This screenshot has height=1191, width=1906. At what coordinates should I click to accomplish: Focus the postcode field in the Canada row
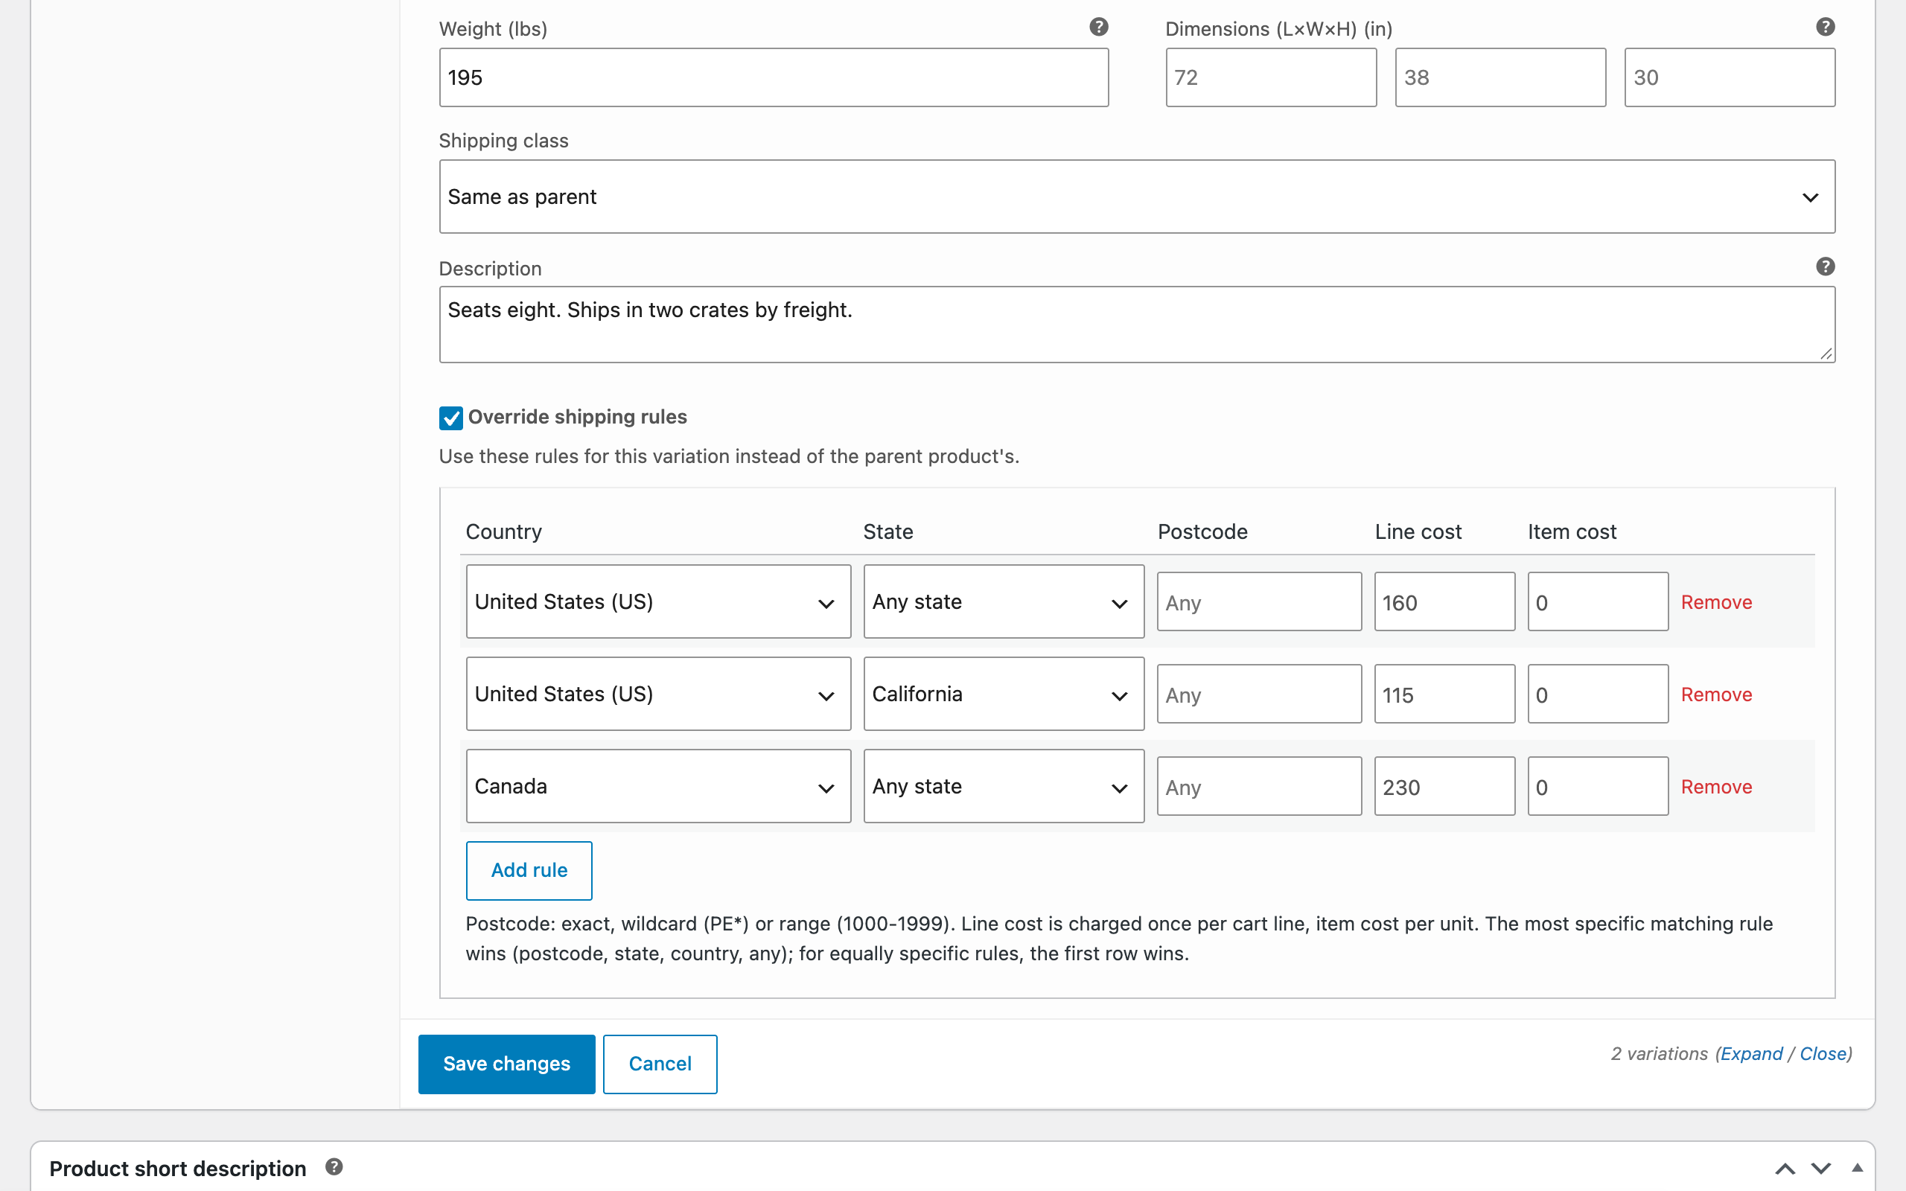[x=1258, y=786]
